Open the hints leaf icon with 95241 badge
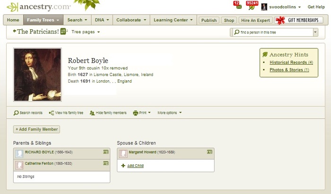The height and width of the screenshot is (194, 331). coord(252,8)
